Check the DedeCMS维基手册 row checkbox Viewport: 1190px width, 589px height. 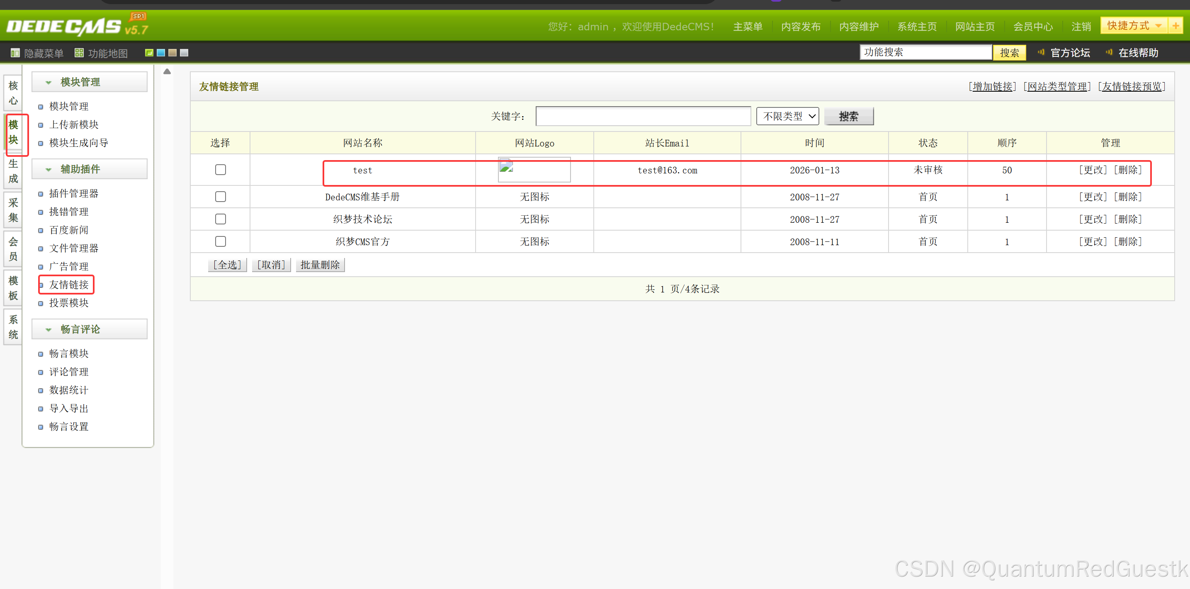[x=220, y=197]
